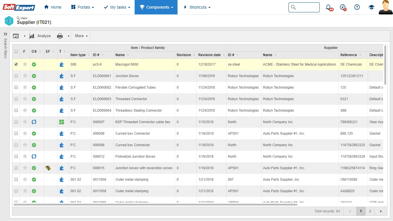Image resolution: width=393 pixels, height=221 pixels.
Task: Click the Analyze button
Action: [40, 36]
